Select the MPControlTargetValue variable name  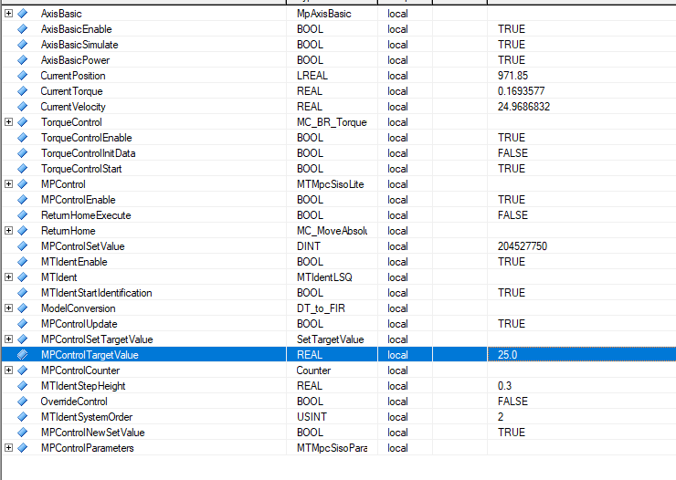pyautogui.click(x=90, y=355)
